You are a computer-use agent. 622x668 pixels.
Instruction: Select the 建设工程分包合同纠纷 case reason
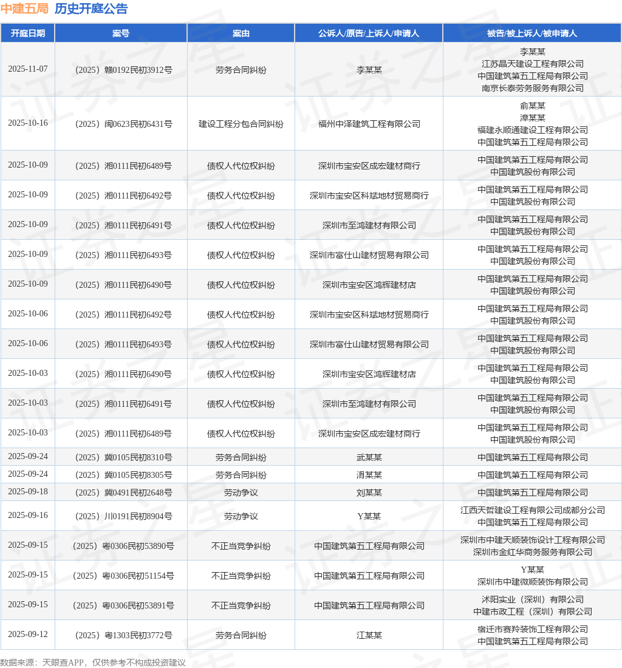[x=241, y=124]
